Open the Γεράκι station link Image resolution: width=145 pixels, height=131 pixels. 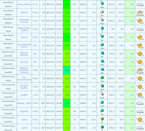pyautogui.click(x=24, y=128)
